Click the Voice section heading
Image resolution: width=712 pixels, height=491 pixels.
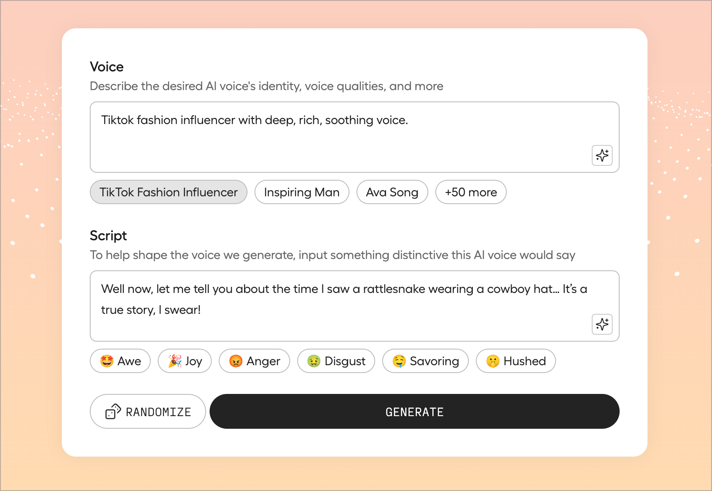pos(107,67)
